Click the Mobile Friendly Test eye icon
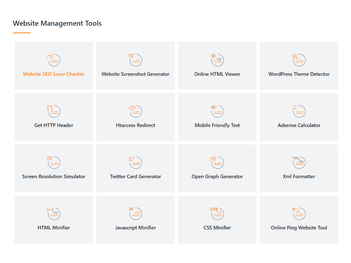The width and height of the screenshot is (351, 263). coord(217,111)
